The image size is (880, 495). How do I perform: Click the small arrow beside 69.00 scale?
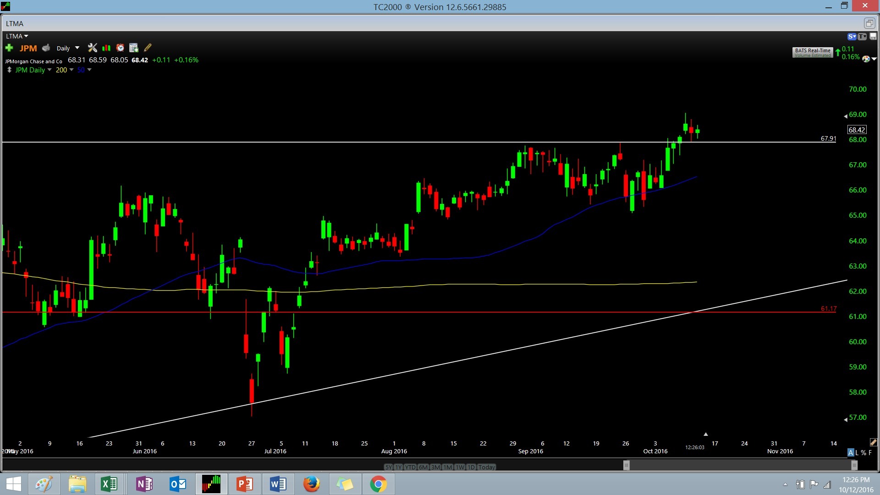(x=846, y=116)
